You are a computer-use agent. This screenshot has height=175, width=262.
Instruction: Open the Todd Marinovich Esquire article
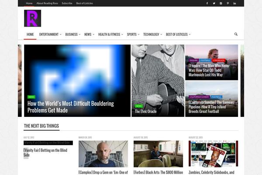(x=209, y=70)
